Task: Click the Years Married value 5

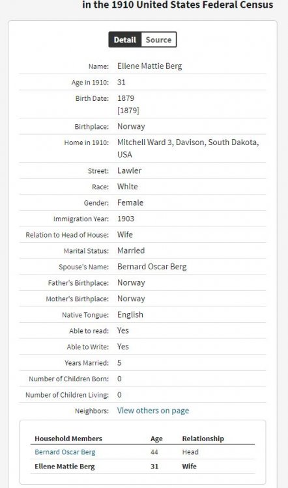Action: tap(119, 363)
